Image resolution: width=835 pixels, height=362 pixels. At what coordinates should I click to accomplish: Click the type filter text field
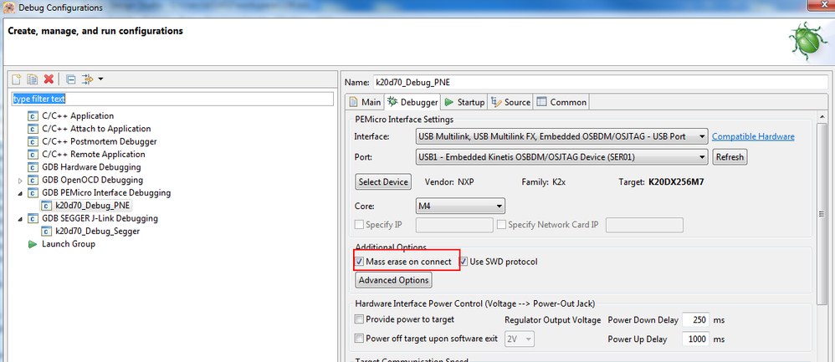click(x=172, y=99)
